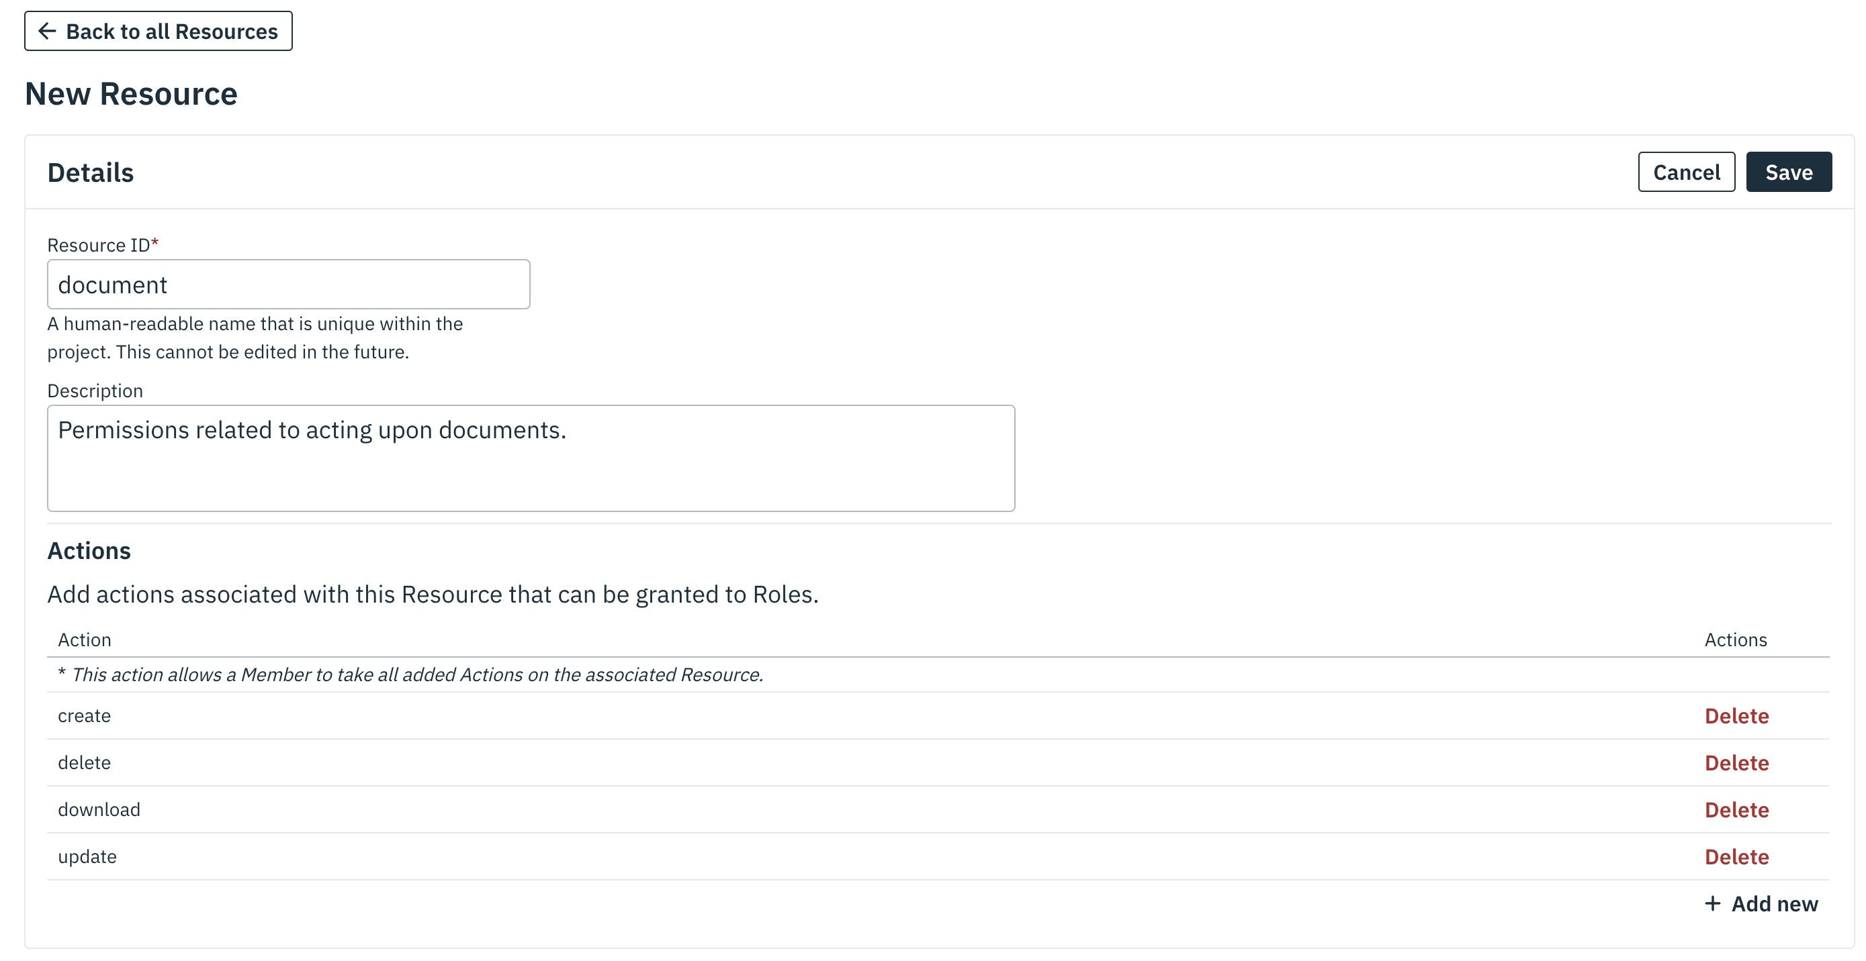
Task: Go back to all Resources
Action: 158,31
